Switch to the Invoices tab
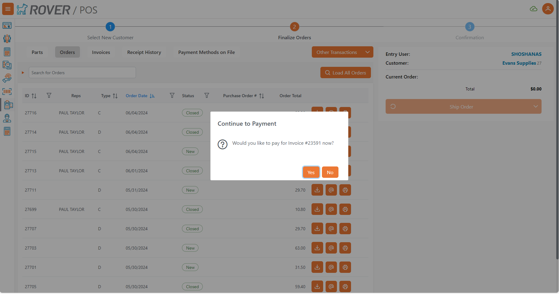Screen dimensions: 559x294 (101, 52)
